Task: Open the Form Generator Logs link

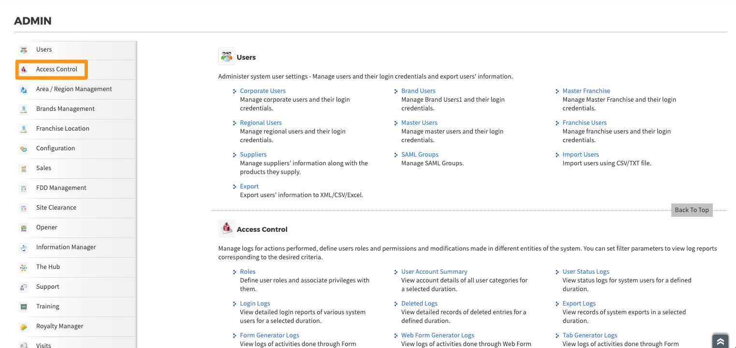Action: (269, 335)
